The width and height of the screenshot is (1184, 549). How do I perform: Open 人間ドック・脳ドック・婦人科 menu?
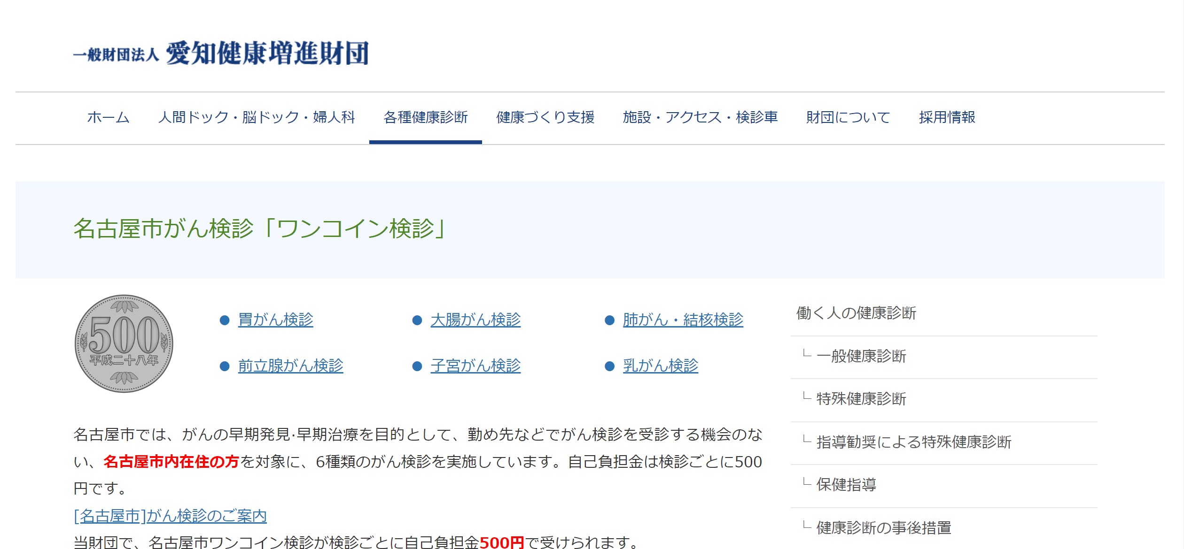coord(257,117)
